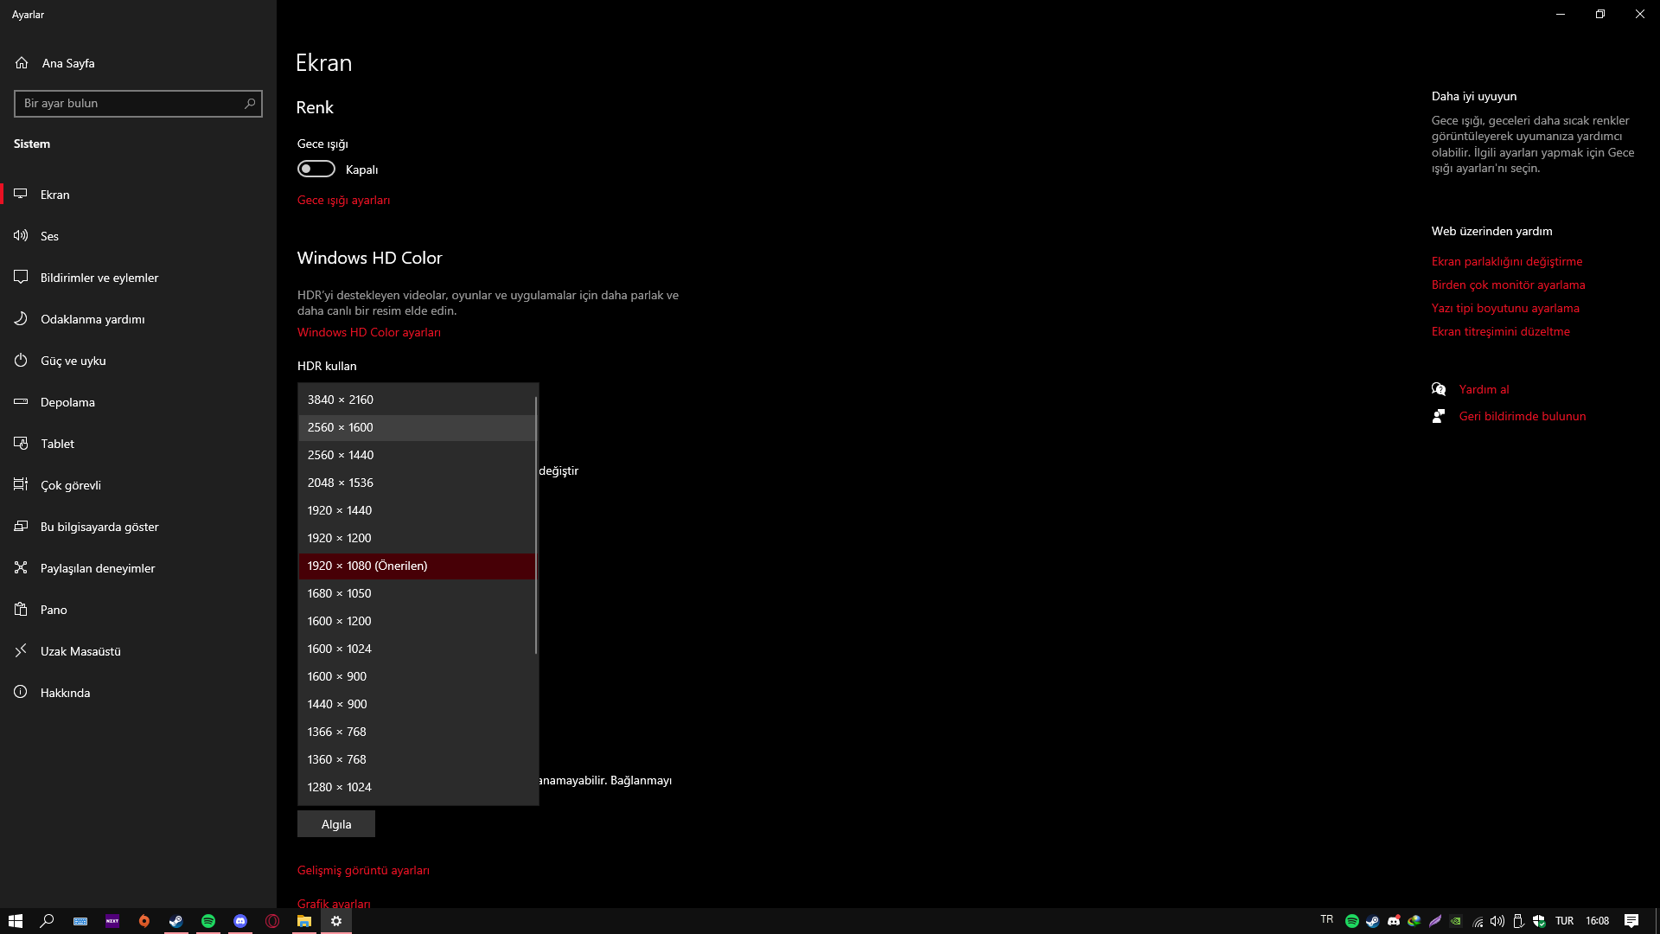
Task: Click the resolution list scrollbar
Action: point(537,525)
